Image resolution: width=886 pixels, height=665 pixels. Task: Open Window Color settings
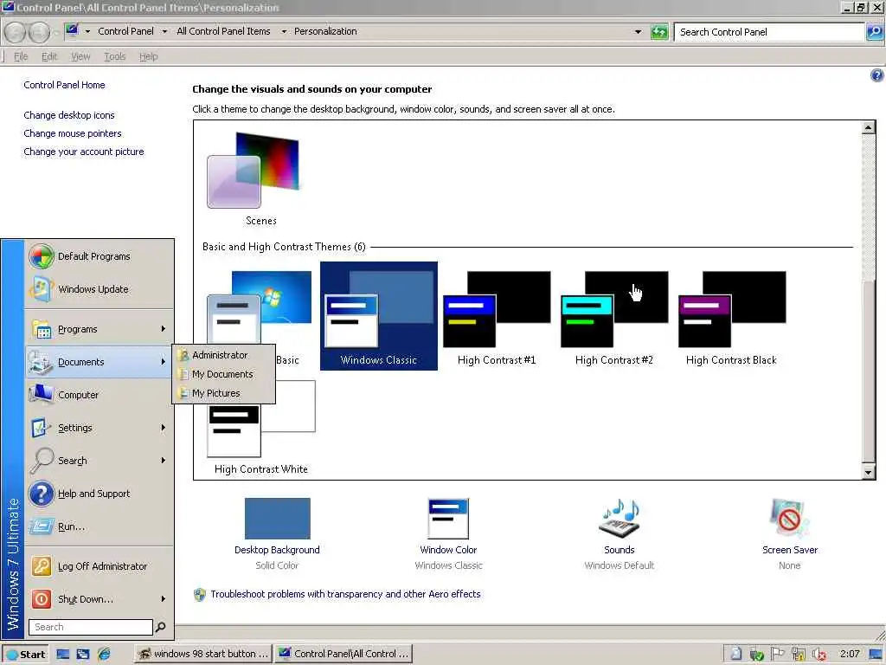(x=449, y=533)
